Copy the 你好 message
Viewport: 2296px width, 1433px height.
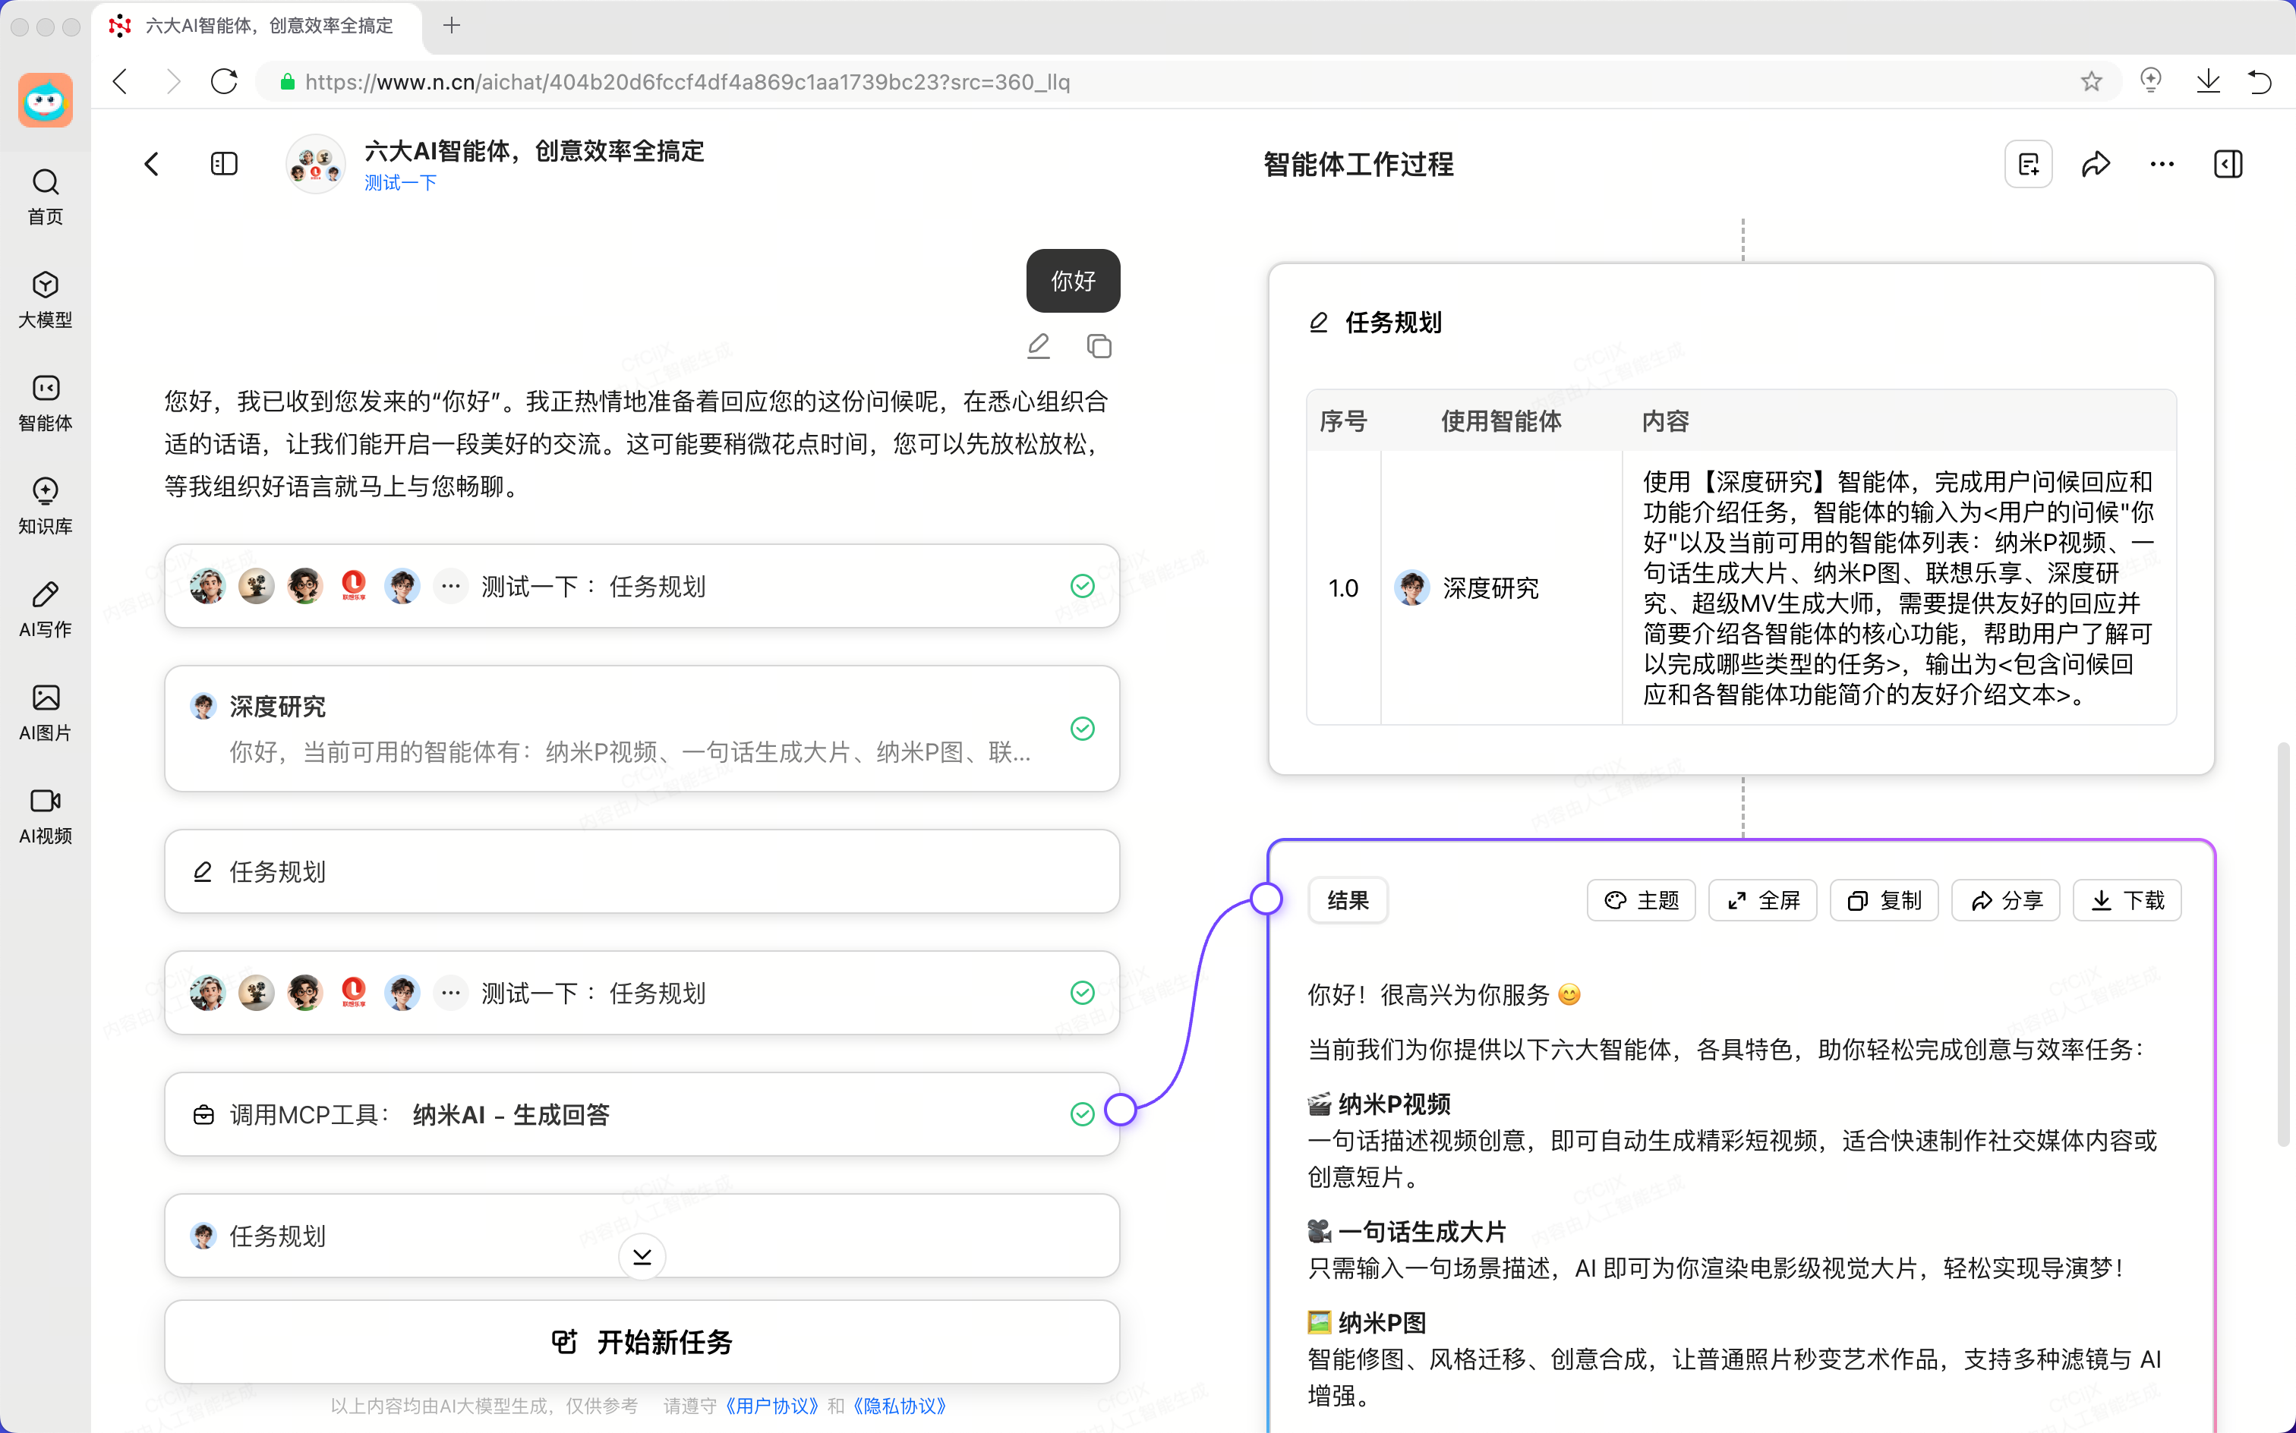coord(1099,346)
